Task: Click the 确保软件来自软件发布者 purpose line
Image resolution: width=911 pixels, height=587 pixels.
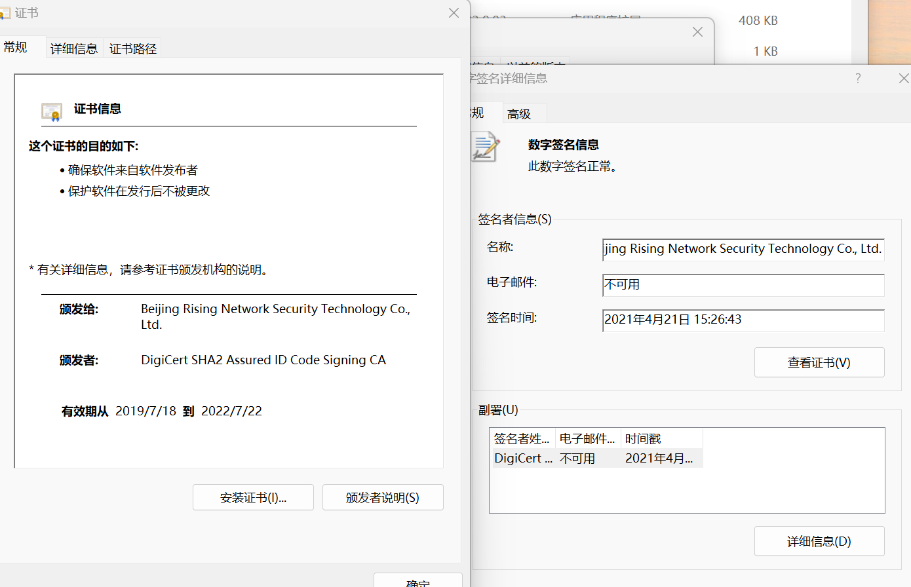Action: (x=133, y=170)
